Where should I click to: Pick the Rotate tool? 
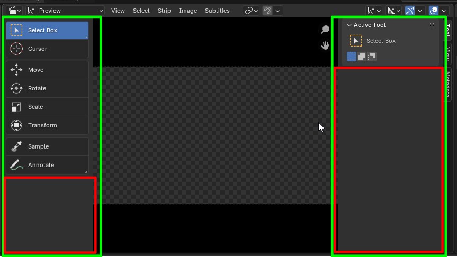pyautogui.click(x=47, y=88)
